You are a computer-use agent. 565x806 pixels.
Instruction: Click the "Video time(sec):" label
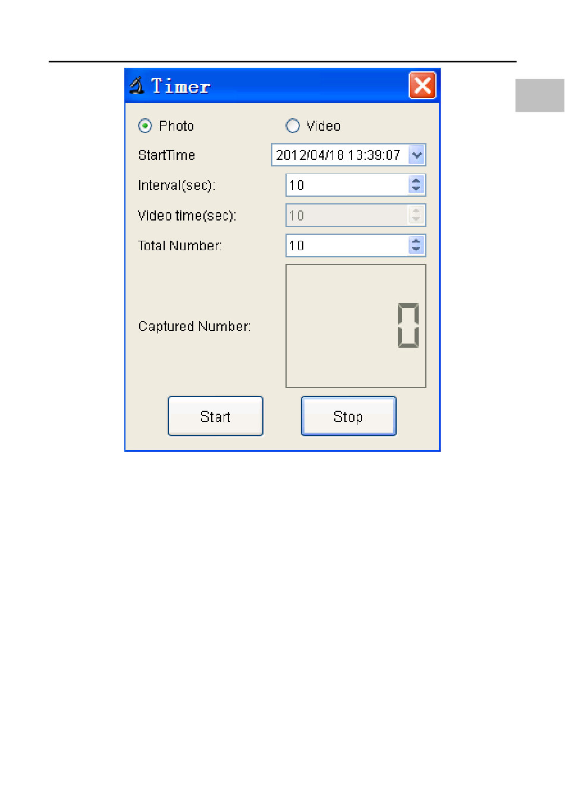pos(187,216)
